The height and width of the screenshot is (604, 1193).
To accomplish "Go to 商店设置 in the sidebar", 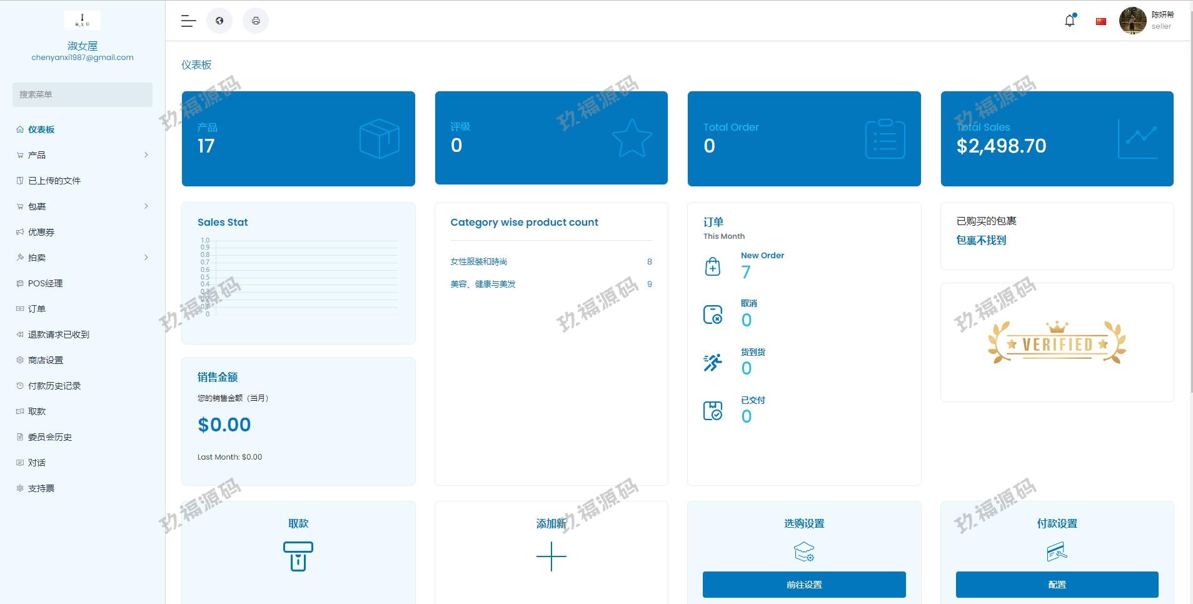I will (x=46, y=360).
